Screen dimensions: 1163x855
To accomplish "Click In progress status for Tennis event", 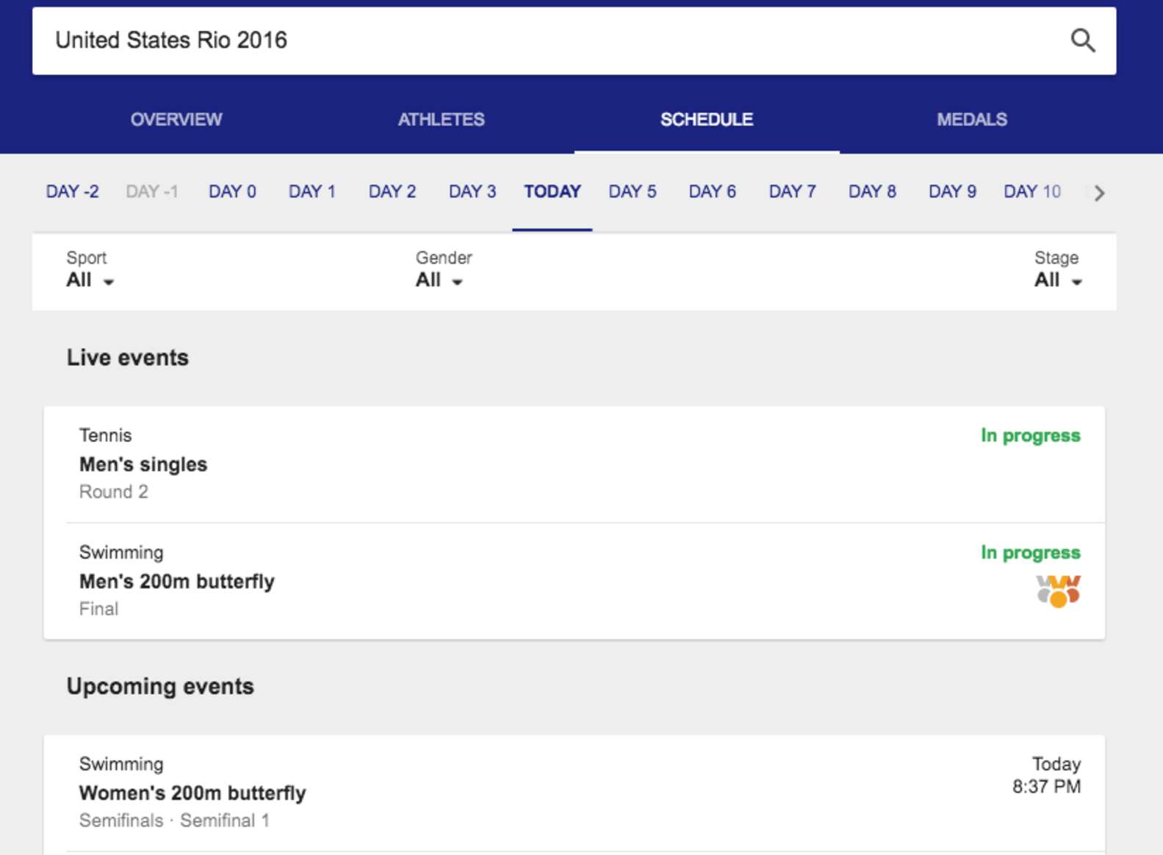I will pyautogui.click(x=1030, y=436).
